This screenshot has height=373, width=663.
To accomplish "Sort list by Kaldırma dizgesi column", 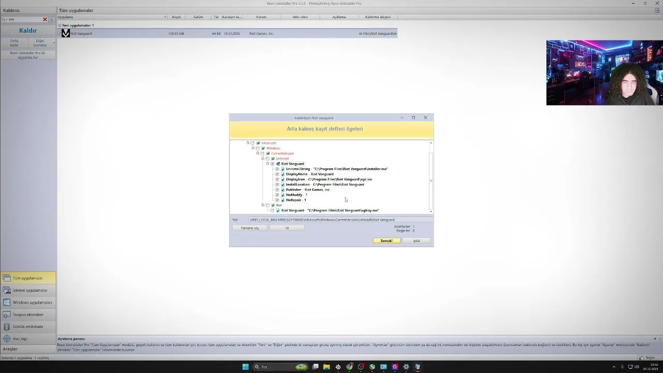I will tap(378, 17).
